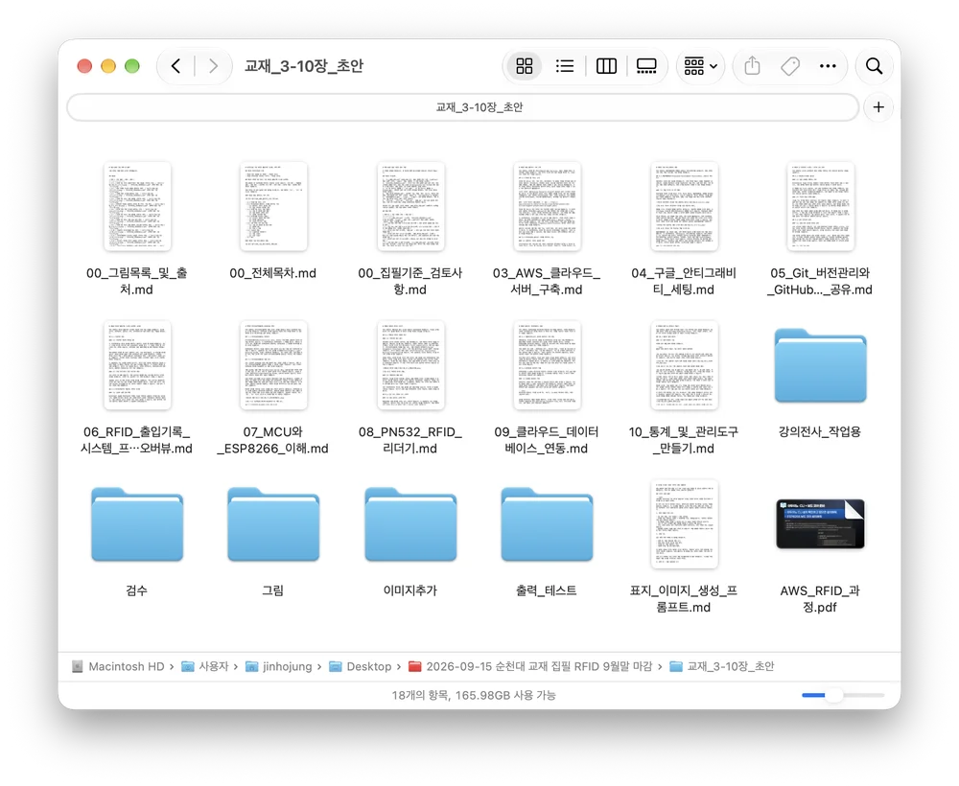Select file 09_클라우드_데이터베이스_연동.md
Viewport: 959px width, 786px height.
tap(547, 388)
